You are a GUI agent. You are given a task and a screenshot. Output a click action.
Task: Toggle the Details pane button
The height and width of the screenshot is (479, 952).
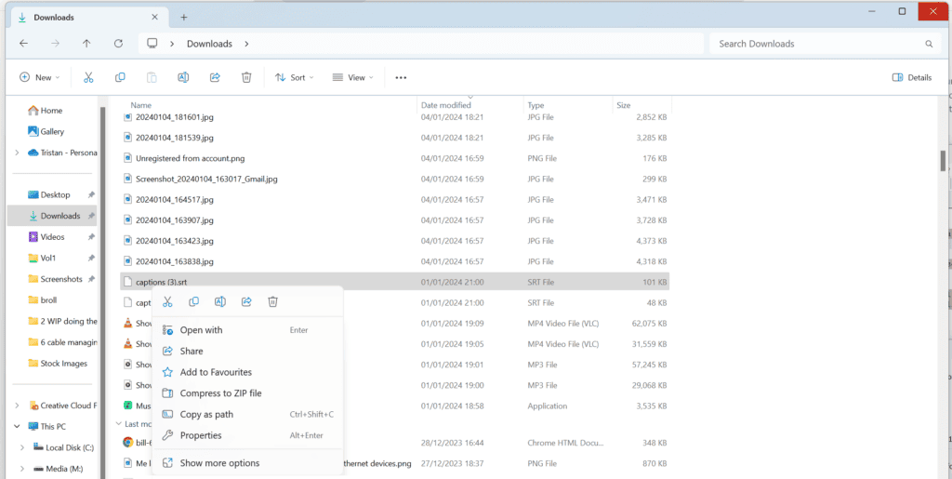point(912,77)
